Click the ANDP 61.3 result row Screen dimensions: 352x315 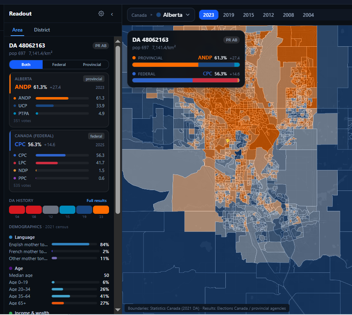point(59,98)
